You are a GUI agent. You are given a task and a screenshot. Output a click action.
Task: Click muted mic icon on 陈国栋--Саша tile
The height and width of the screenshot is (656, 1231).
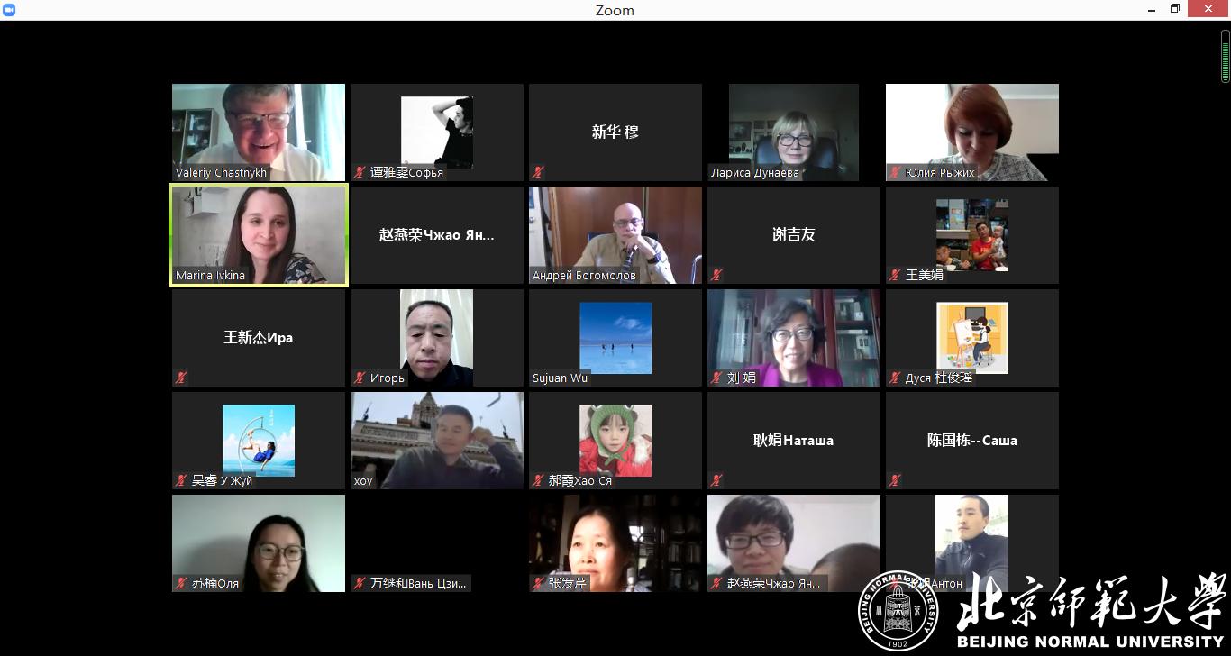point(896,480)
